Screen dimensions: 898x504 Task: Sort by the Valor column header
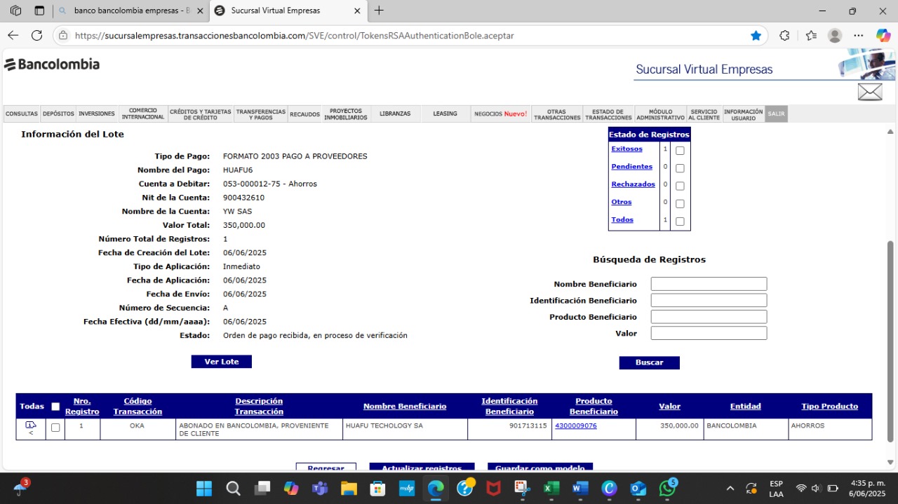coord(670,407)
